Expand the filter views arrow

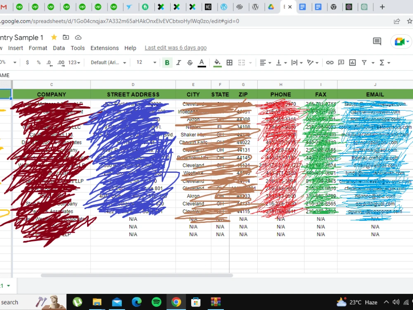[373, 63]
